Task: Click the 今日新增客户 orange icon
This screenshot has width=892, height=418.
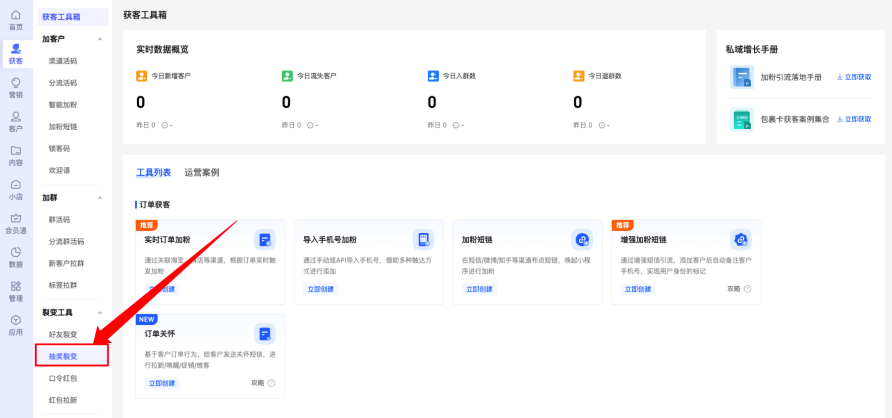Action: point(142,76)
